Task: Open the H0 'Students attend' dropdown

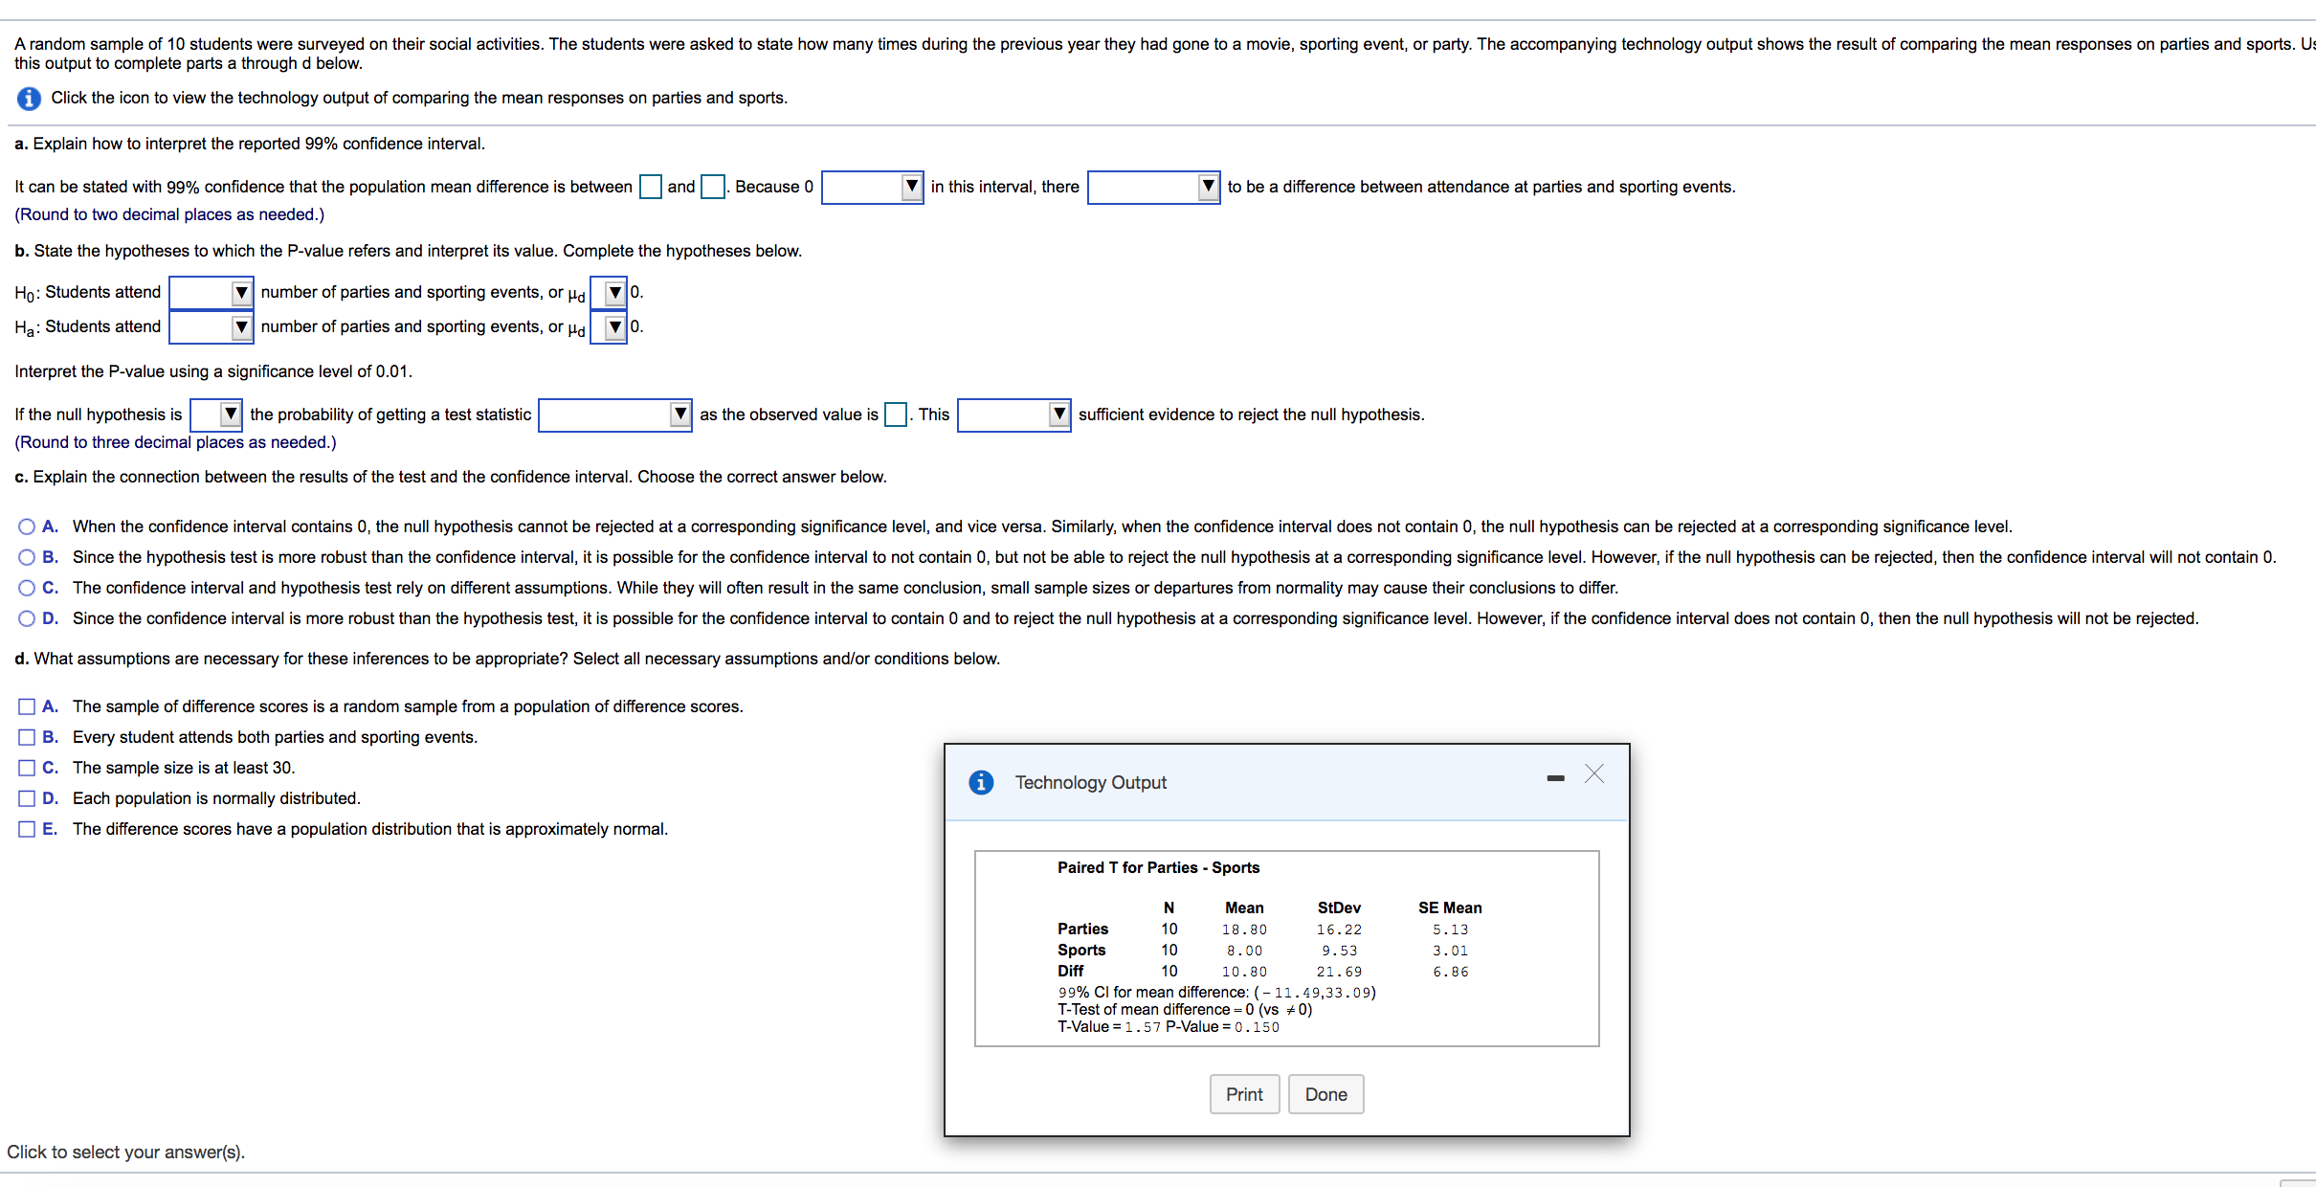Action: click(212, 292)
